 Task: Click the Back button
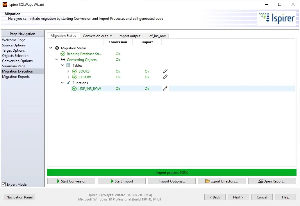pos(215,197)
